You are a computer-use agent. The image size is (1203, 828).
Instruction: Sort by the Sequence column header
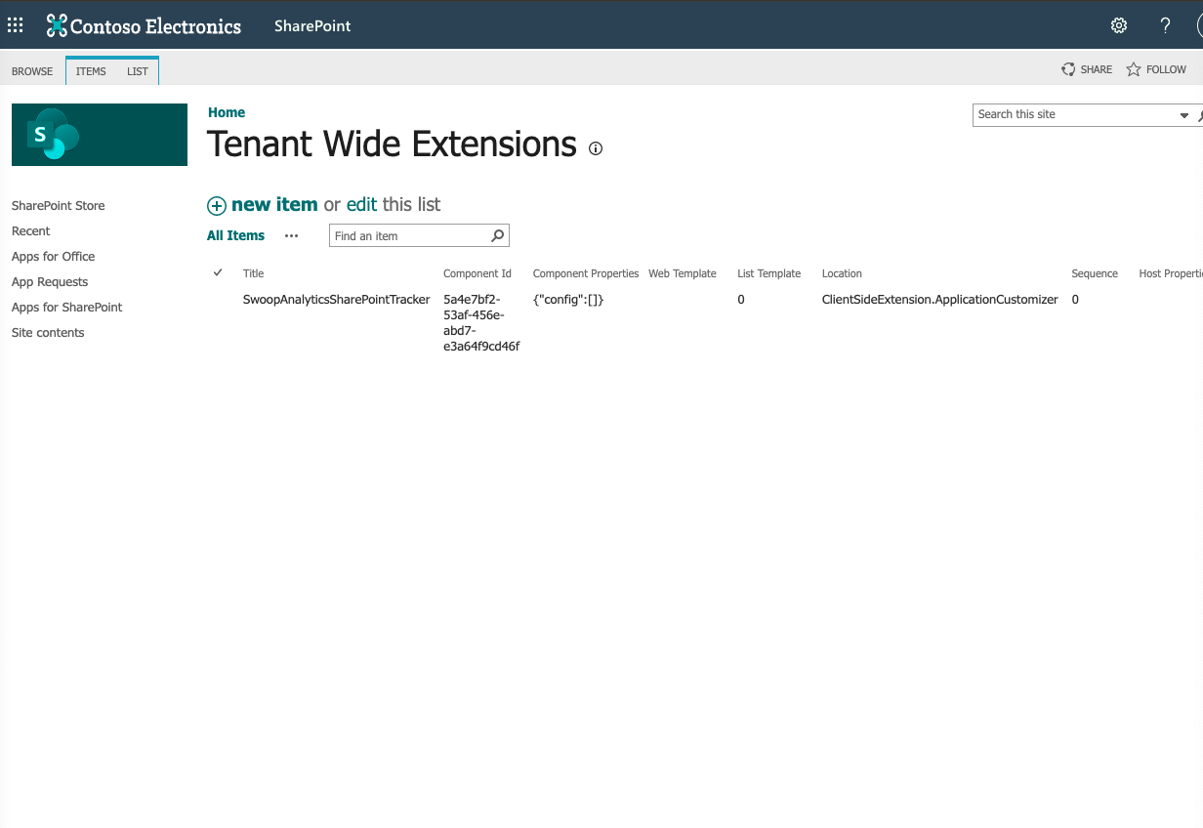1095,273
